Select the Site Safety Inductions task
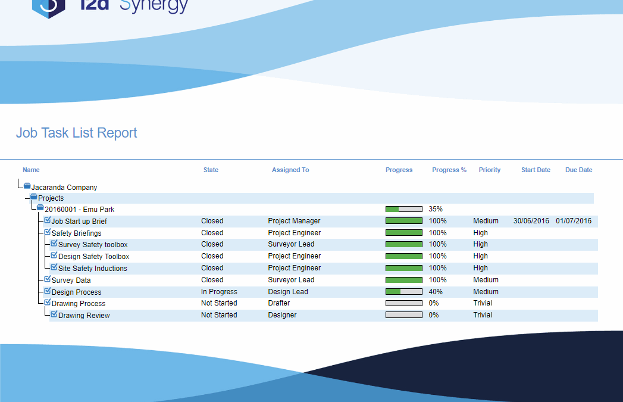The width and height of the screenshot is (623, 402). pos(93,269)
